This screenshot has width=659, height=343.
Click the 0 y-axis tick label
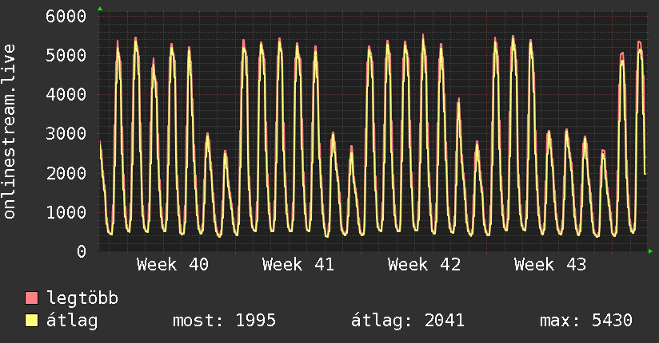[x=81, y=251]
